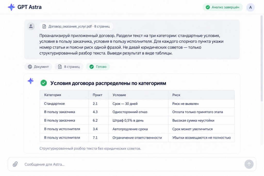Click the green check icon in "Готово" chip
Image resolution: width=264 pixels, height=176 pixels.
pos(92,67)
